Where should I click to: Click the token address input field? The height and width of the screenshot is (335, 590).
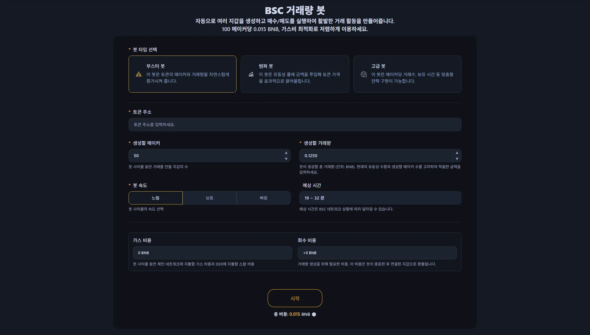295,124
